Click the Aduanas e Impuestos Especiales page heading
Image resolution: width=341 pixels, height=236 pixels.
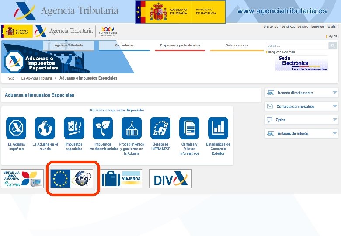[39, 95]
